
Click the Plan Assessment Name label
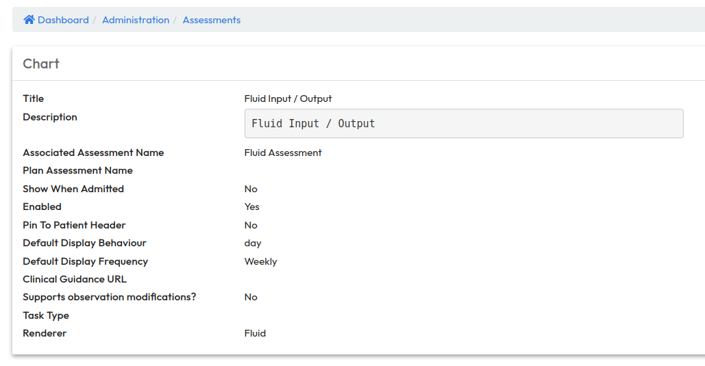coord(77,170)
